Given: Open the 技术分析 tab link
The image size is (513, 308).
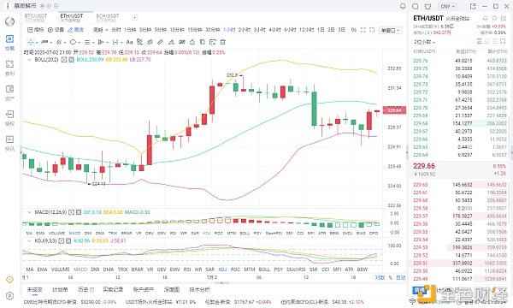Looking at the screenshot, I should pyautogui.click(x=200, y=289).
